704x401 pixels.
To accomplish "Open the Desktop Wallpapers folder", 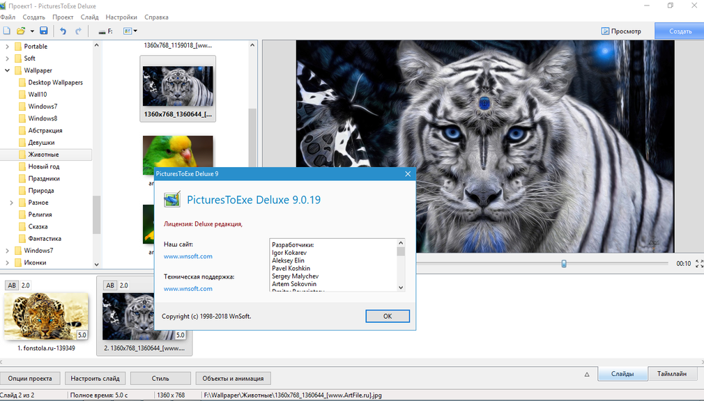I will 55,83.
